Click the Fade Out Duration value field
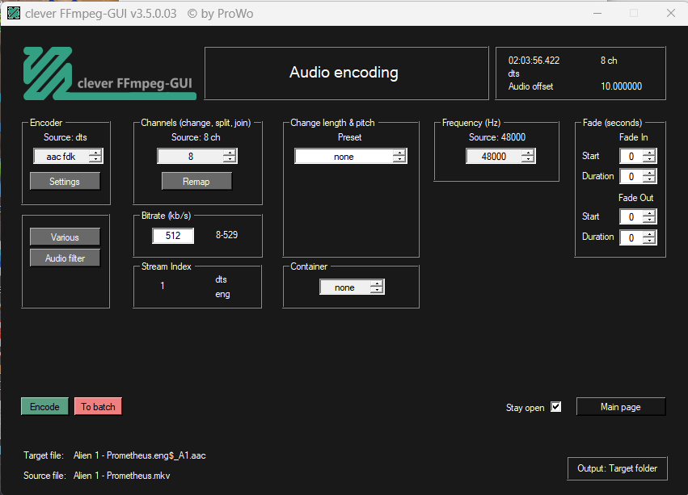 click(631, 237)
